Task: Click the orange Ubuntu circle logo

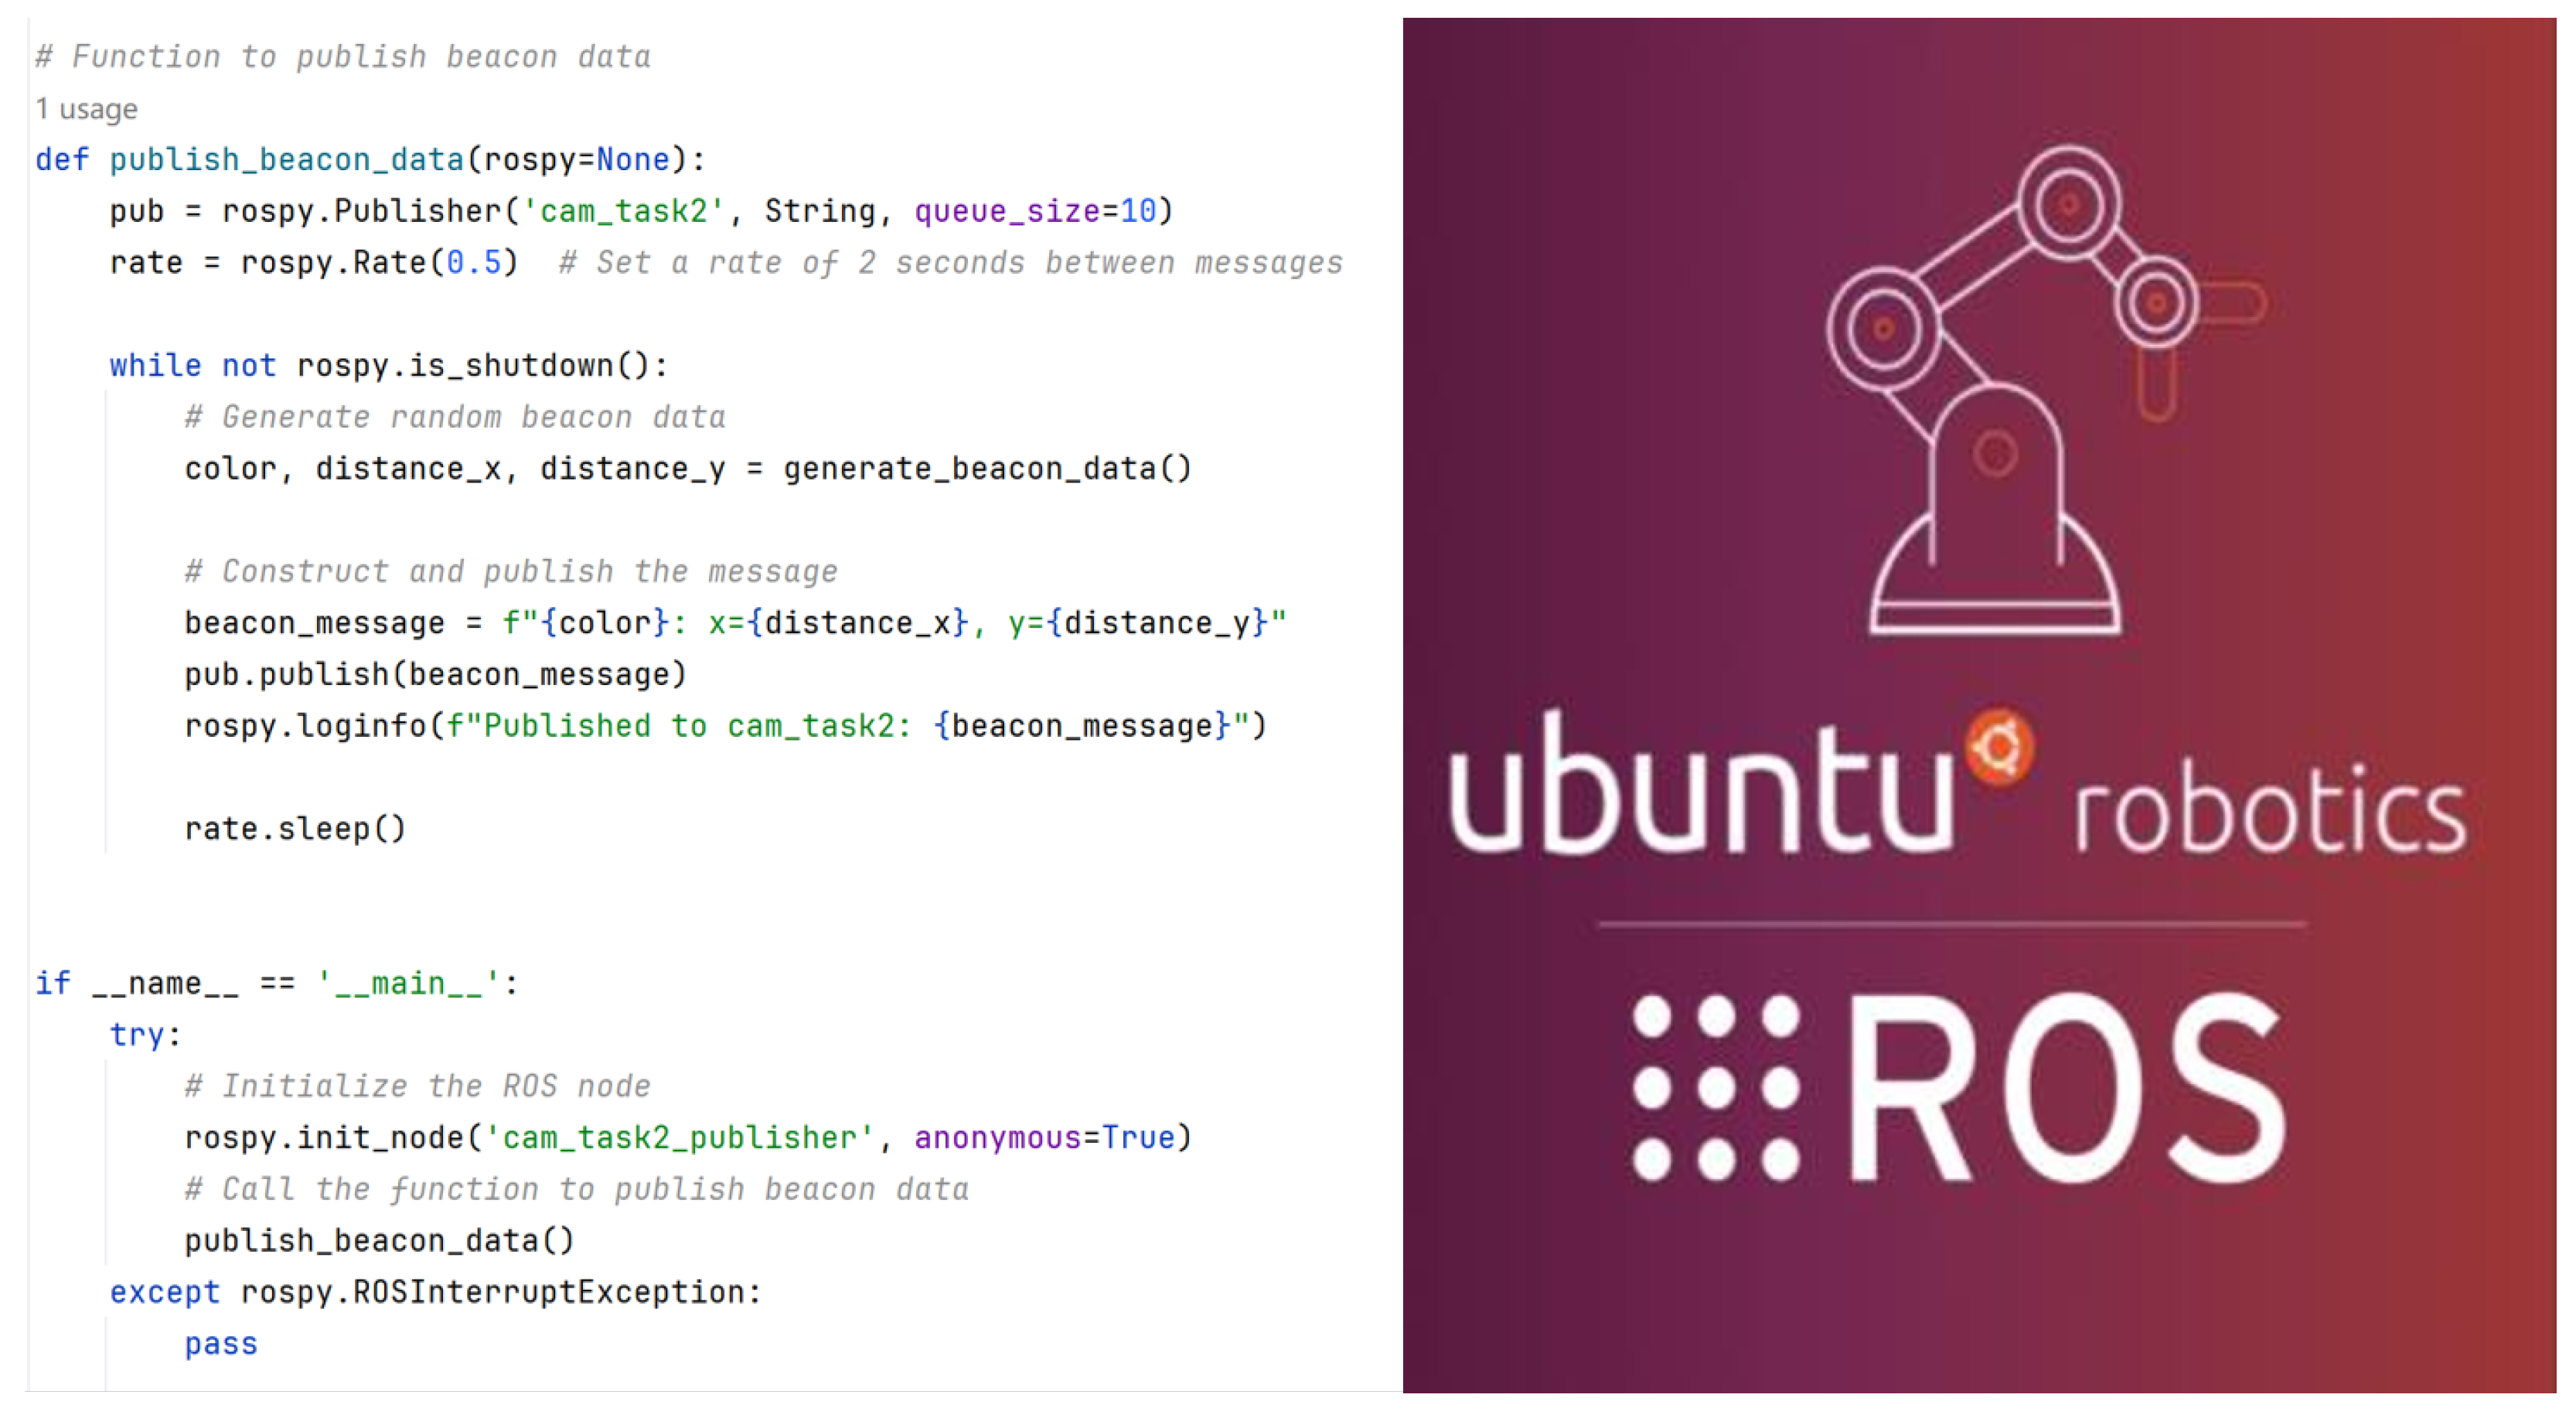Action: click(1999, 747)
